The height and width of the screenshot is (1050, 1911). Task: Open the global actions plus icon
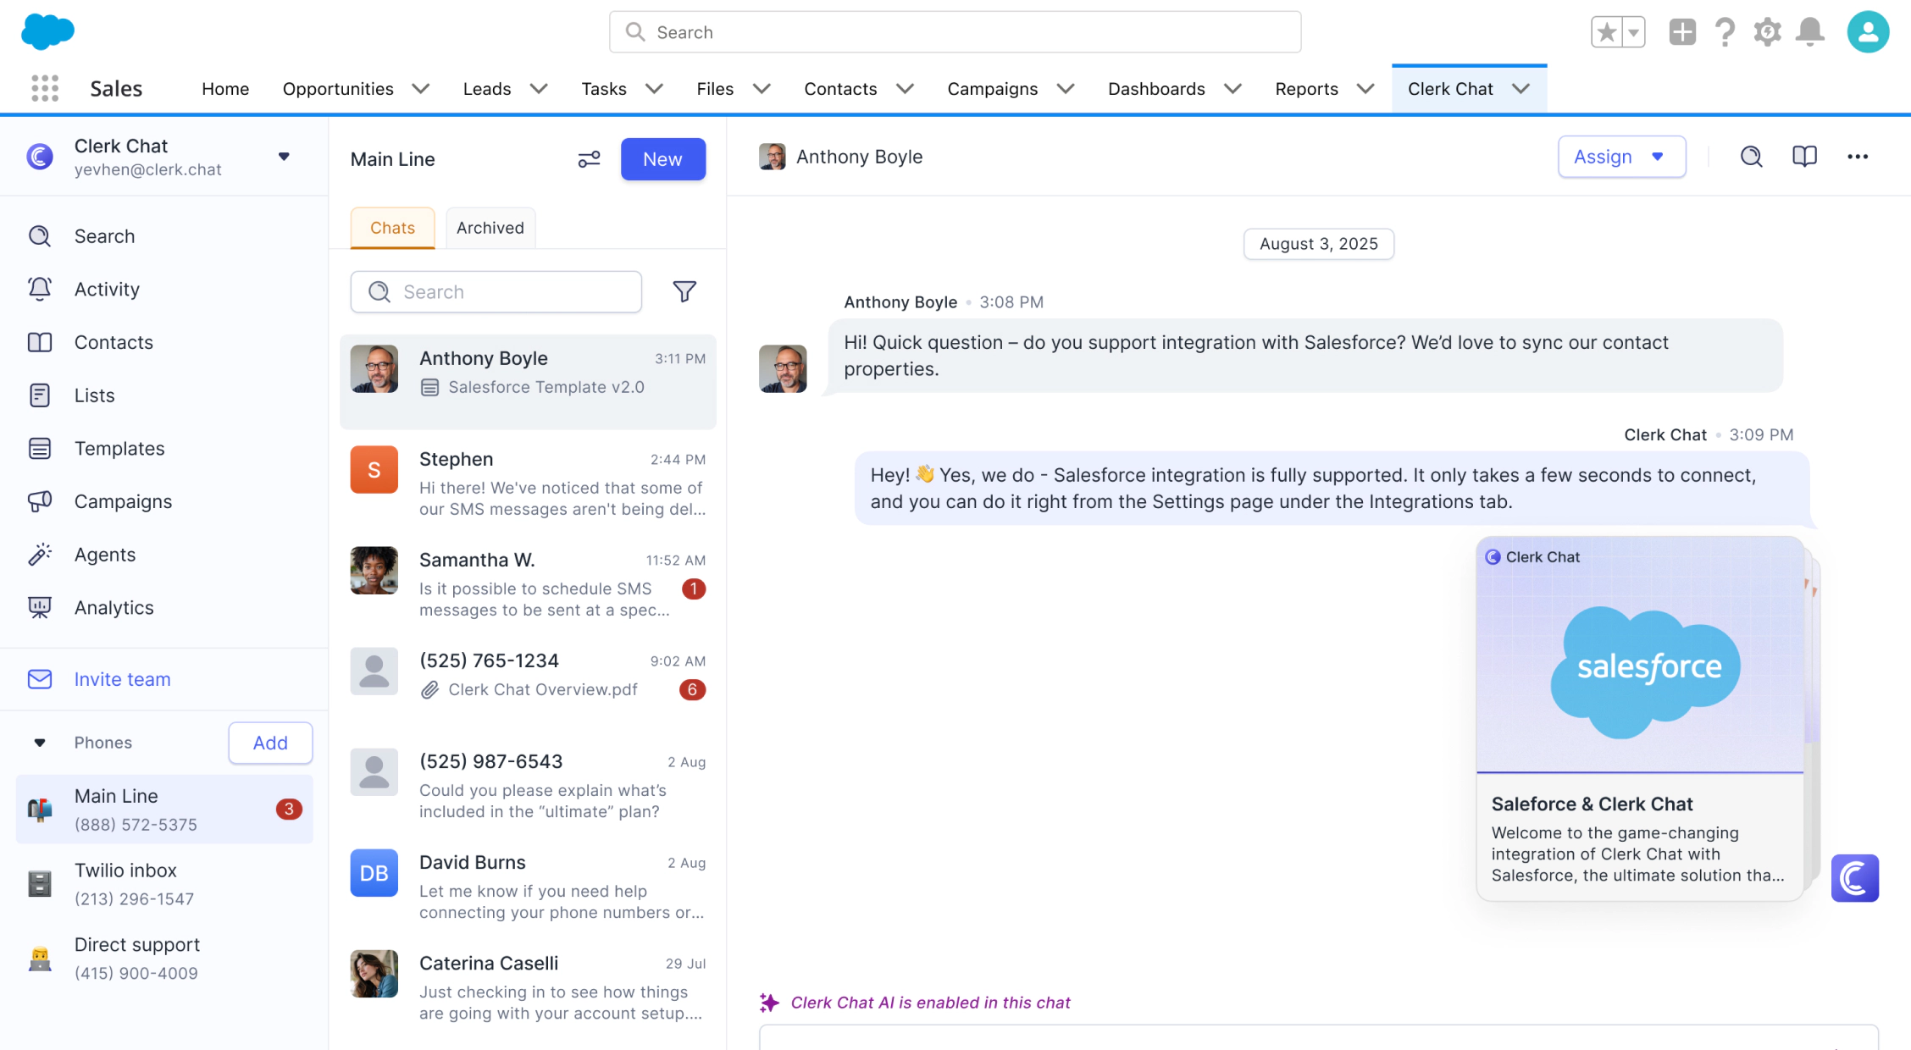click(x=1682, y=32)
